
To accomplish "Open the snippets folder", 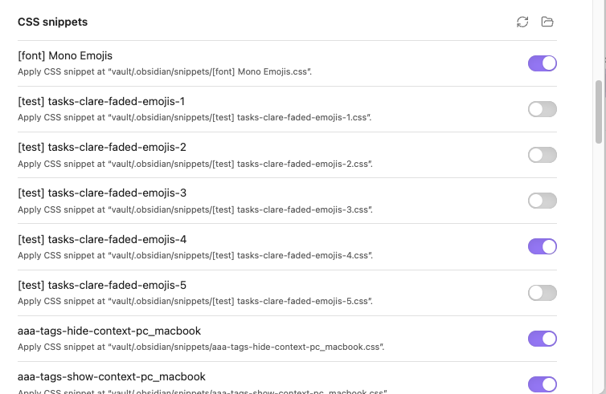I will [x=547, y=22].
